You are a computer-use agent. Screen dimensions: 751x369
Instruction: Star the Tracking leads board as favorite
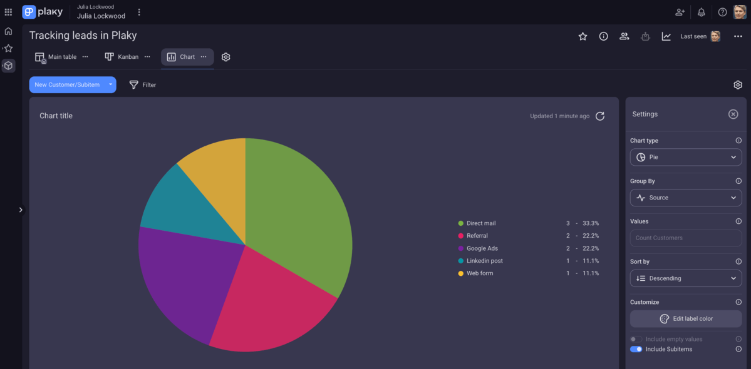point(582,36)
